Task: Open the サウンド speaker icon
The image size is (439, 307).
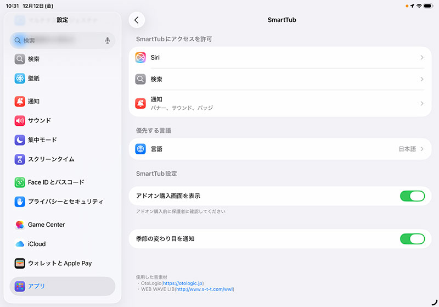Action: click(20, 121)
